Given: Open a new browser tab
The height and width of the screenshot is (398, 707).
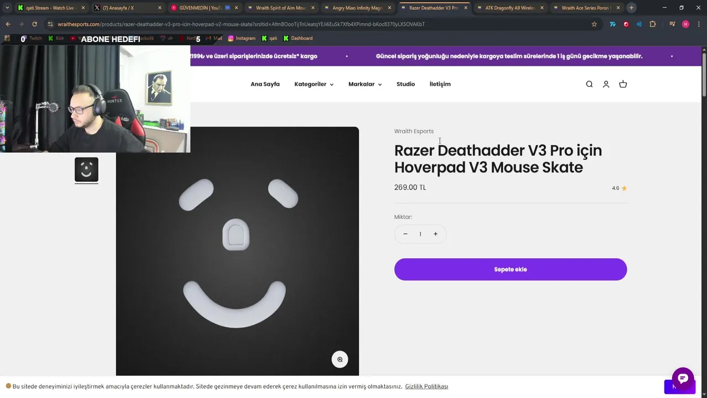Looking at the screenshot, I should pos(631,8).
